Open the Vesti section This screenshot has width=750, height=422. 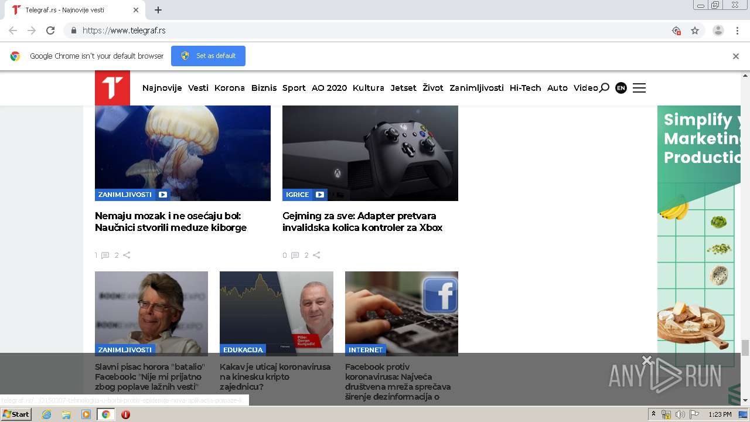[198, 88]
